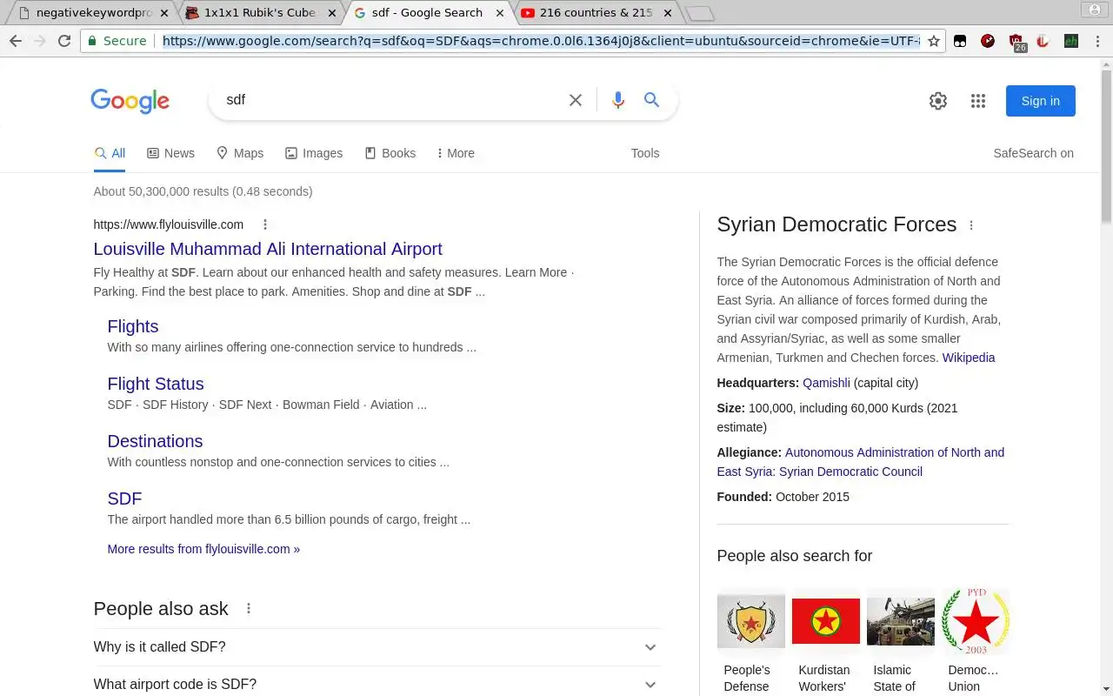1113x696 pixels.
Task: Open the Flights sitelink
Action: coord(133,326)
